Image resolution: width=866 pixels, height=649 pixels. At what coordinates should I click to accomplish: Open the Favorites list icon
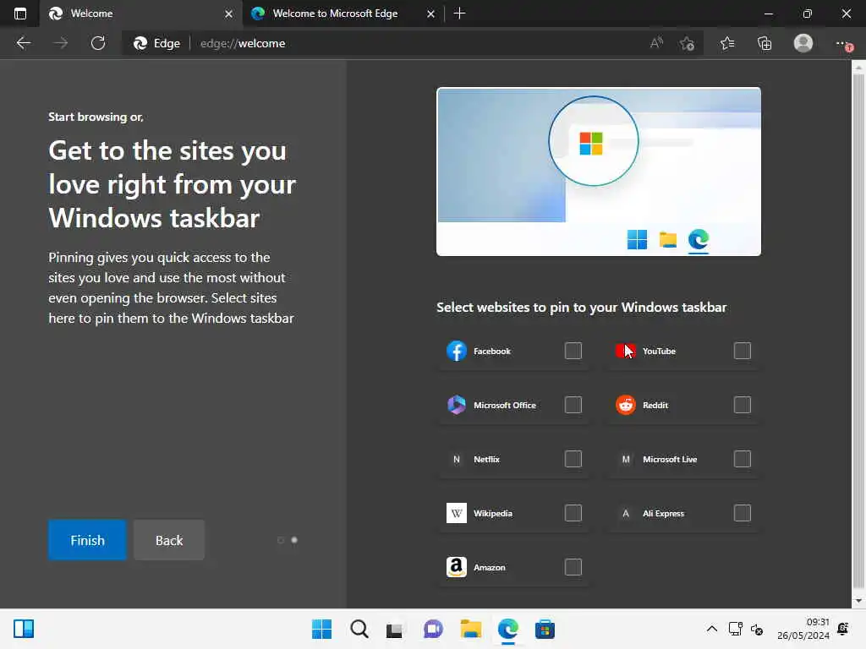tap(727, 43)
